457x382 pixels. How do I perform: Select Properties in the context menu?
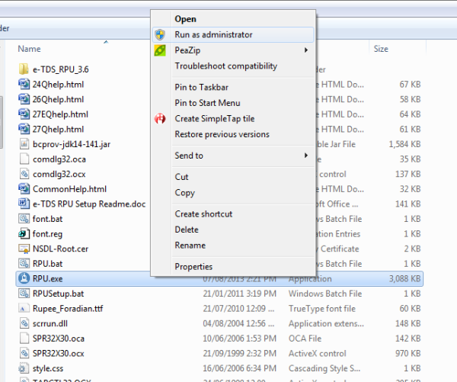(193, 267)
